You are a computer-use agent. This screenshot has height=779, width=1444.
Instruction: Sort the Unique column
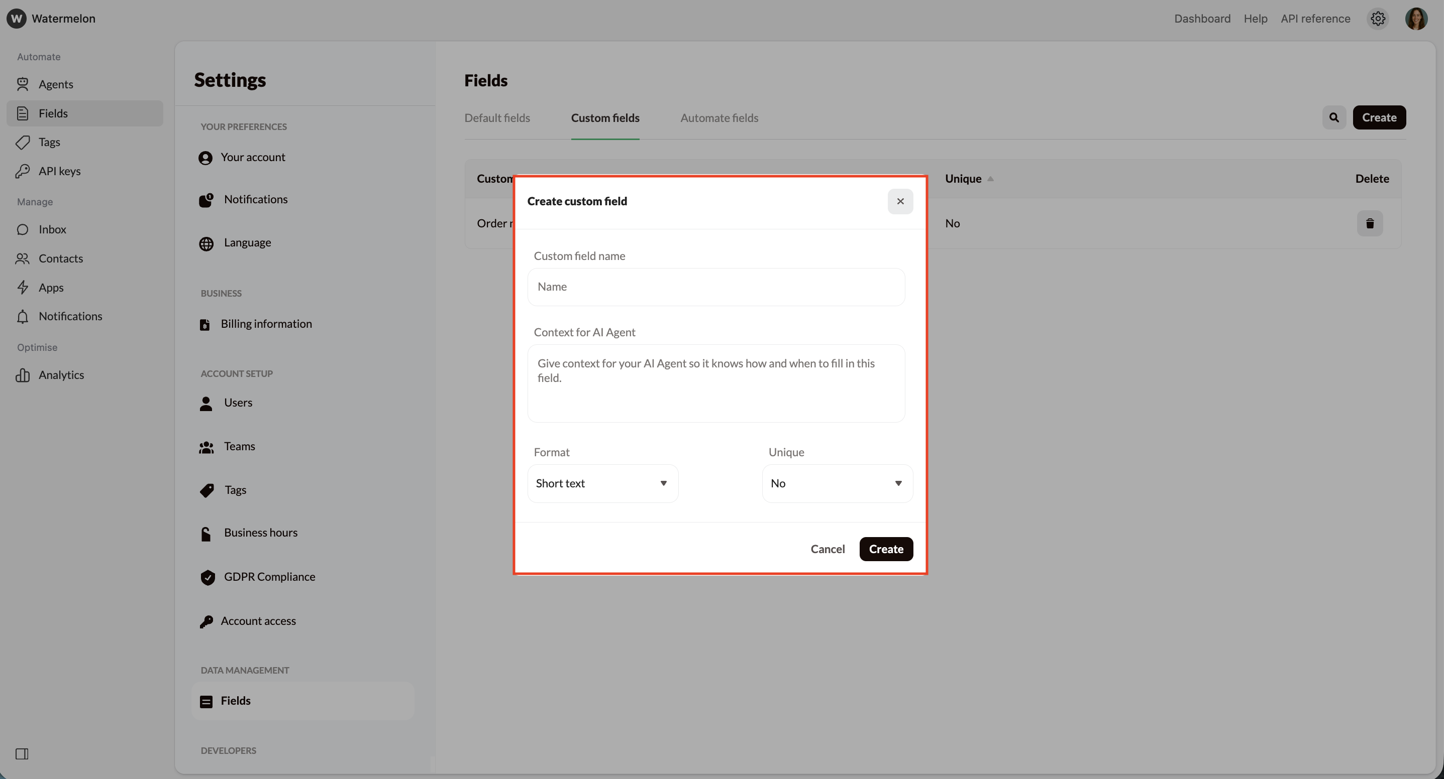[969, 179]
